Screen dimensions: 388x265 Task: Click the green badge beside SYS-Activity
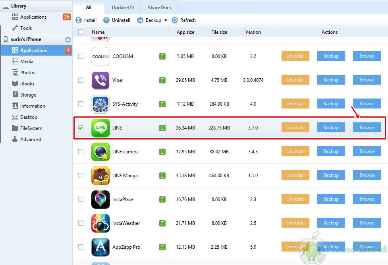[x=162, y=104]
